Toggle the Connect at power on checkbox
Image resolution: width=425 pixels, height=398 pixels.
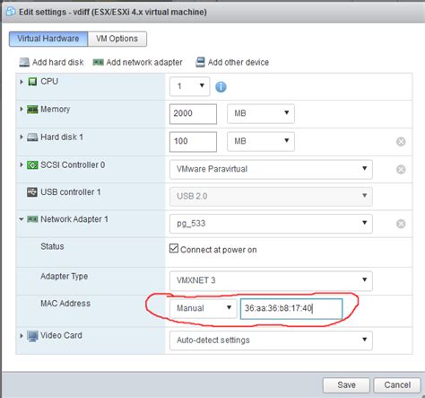point(174,248)
